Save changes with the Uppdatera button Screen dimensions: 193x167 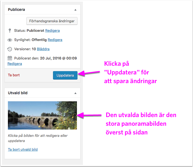[x=65, y=75]
